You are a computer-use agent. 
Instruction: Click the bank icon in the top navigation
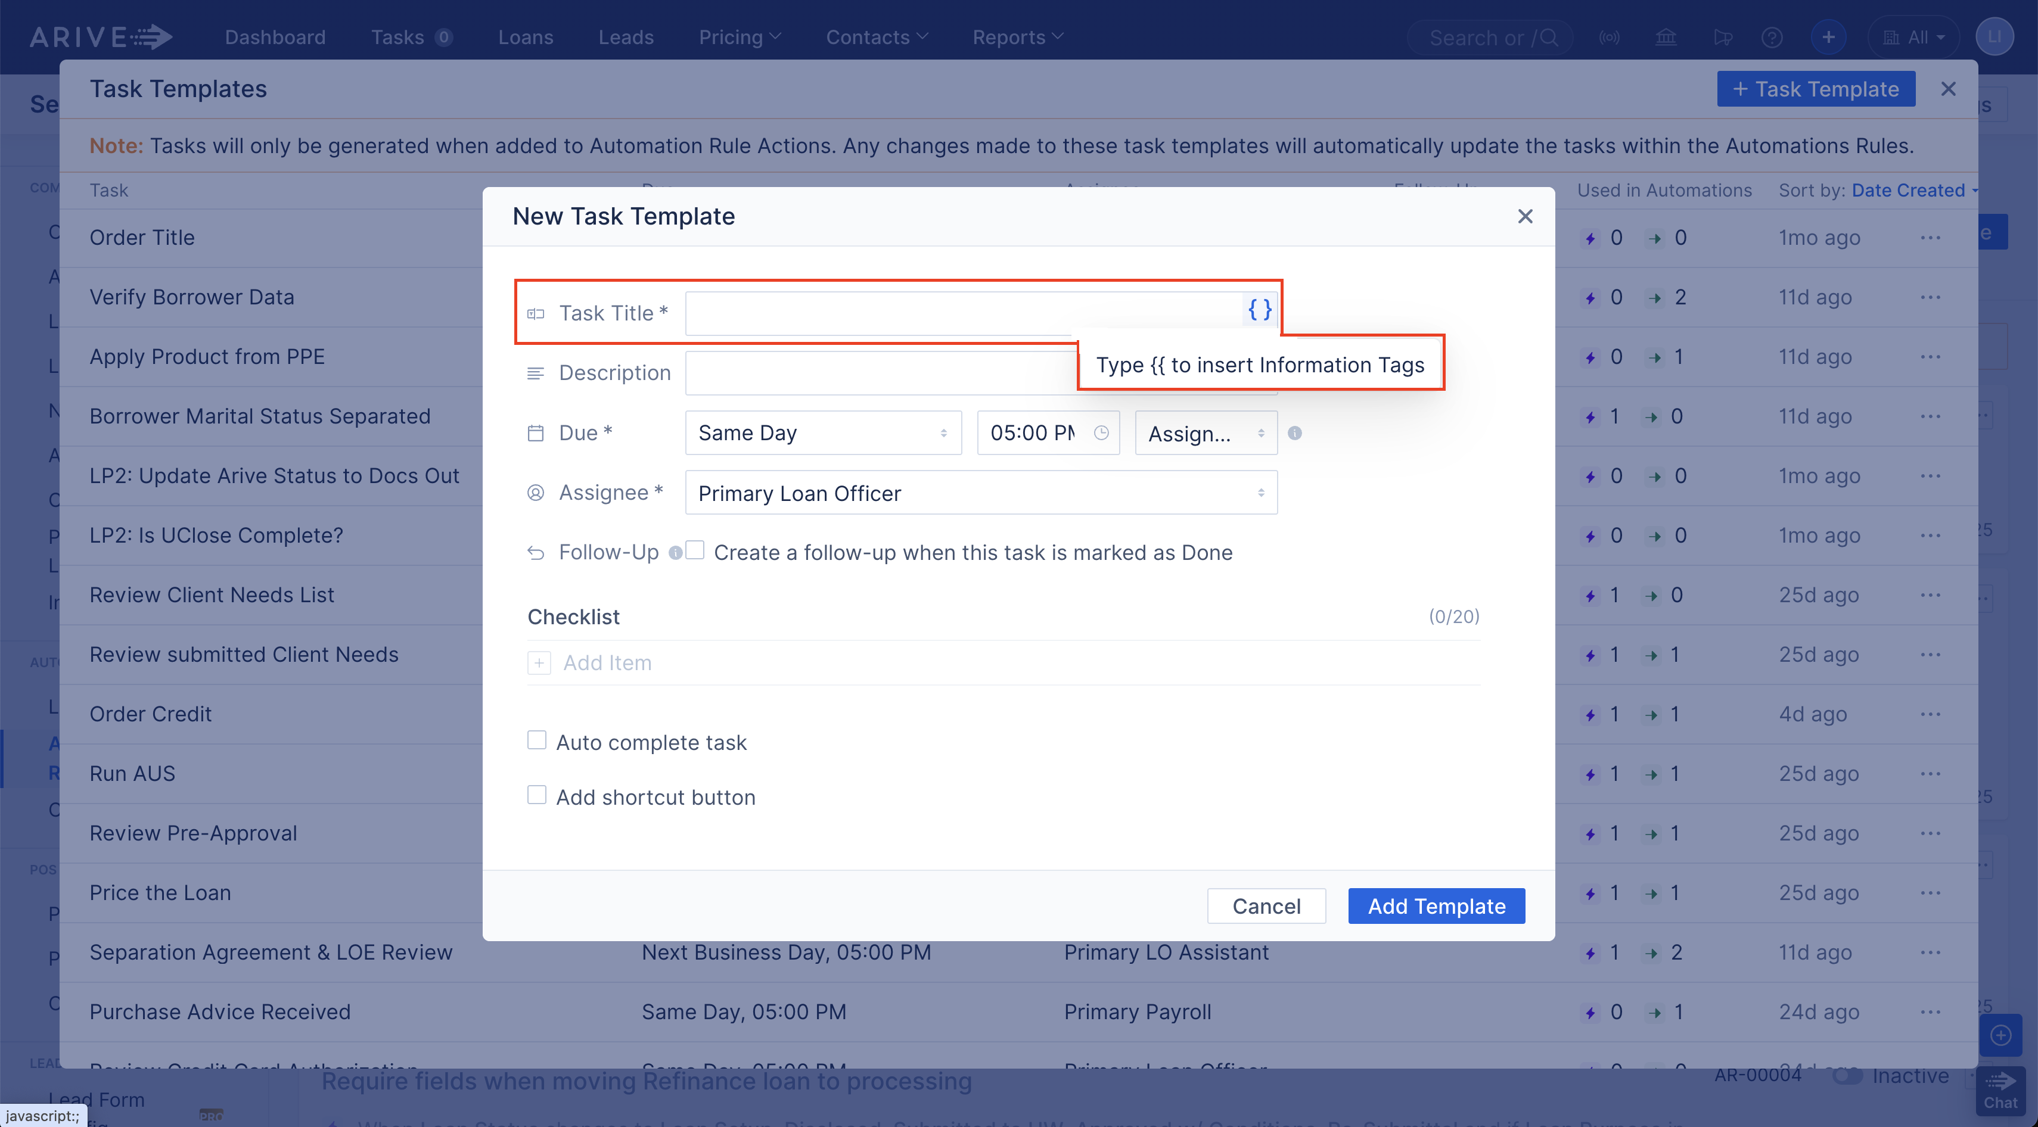point(1666,36)
